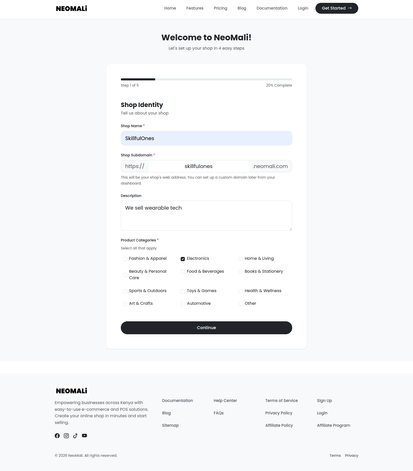Open Privacy Policy link
The height and width of the screenshot is (471, 413).
279,413
